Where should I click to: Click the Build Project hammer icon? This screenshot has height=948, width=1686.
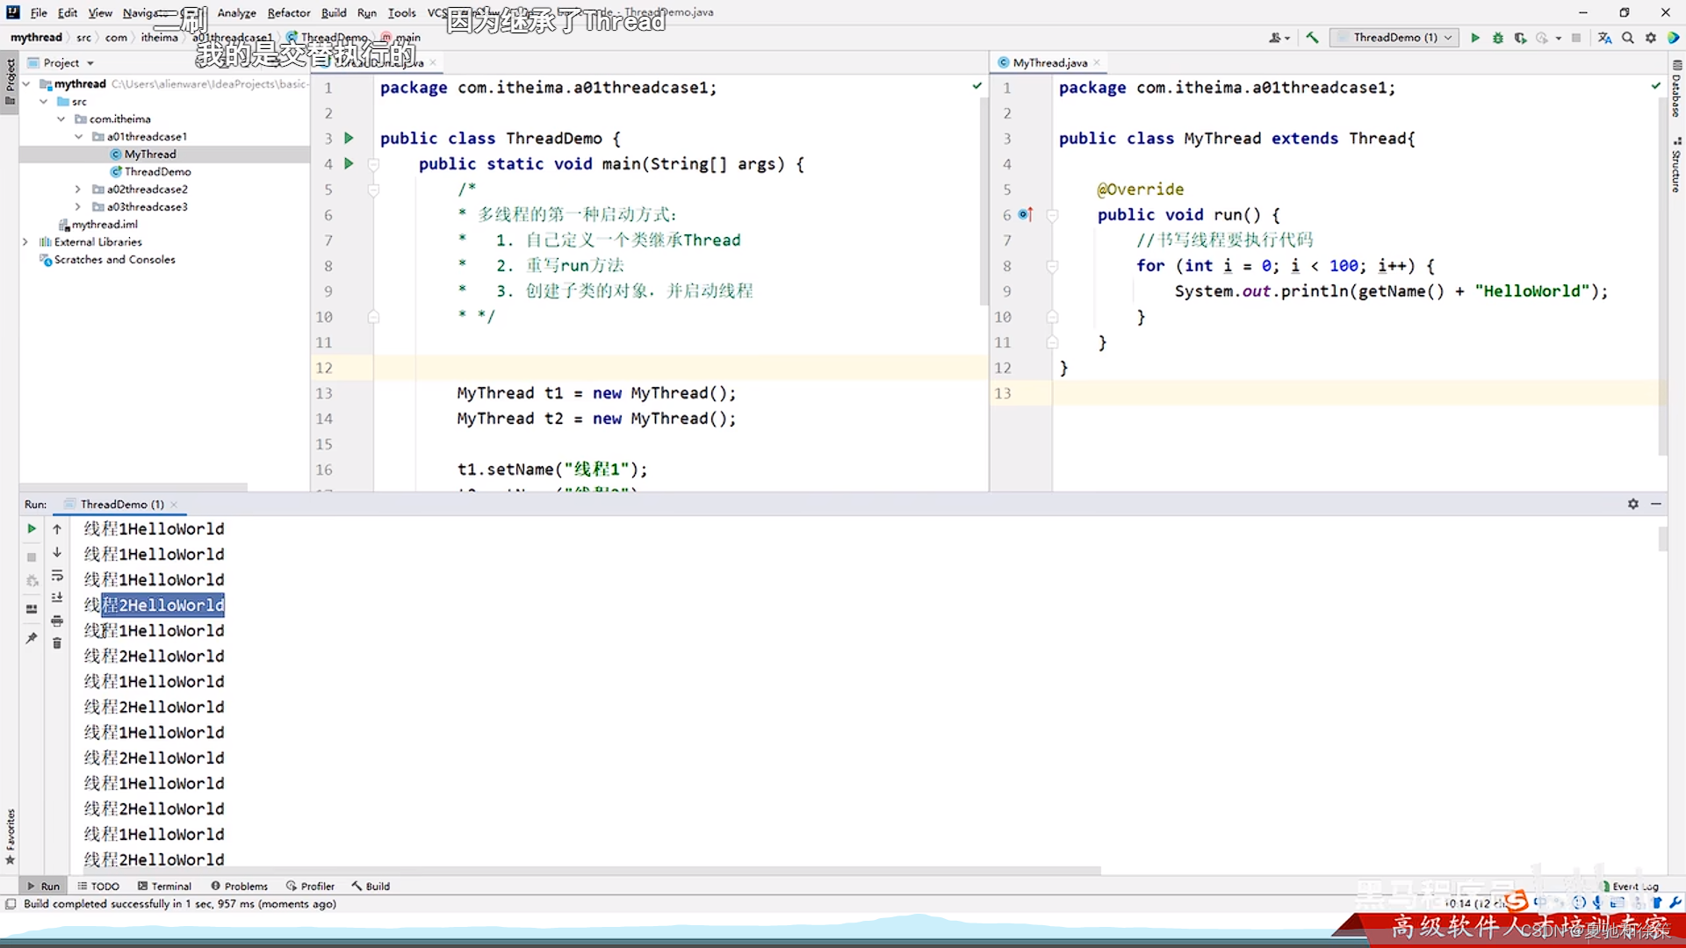[1312, 38]
